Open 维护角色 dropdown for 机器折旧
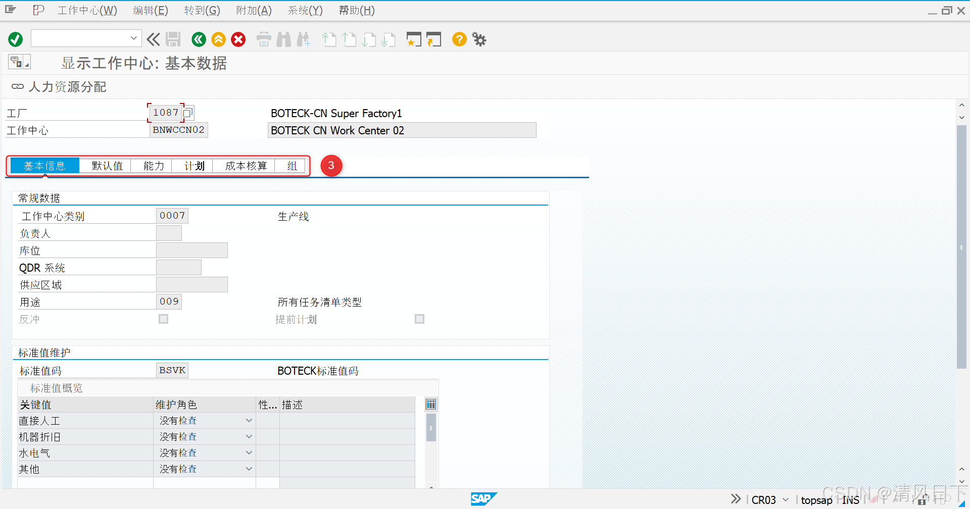This screenshot has width=970, height=509. pyautogui.click(x=249, y=437)
